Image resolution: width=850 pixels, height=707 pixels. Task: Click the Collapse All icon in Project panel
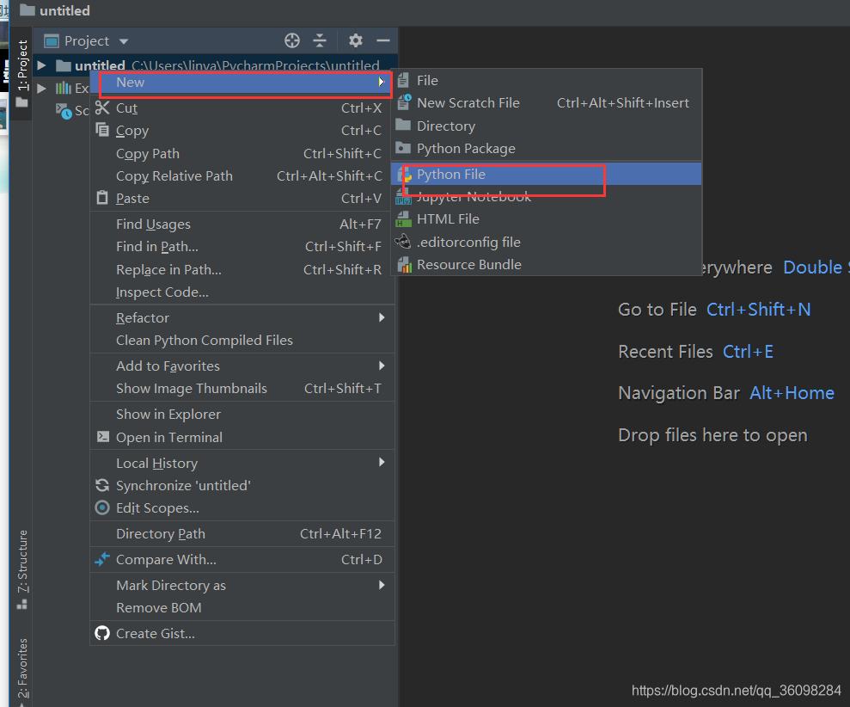[x=320, y=40]
